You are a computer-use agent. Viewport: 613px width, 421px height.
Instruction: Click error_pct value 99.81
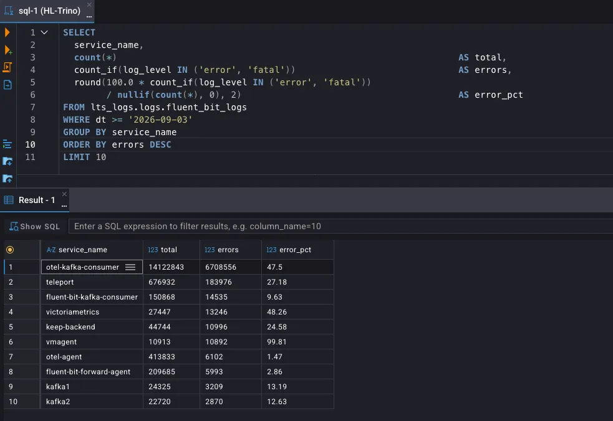click(x=297, y=342)
